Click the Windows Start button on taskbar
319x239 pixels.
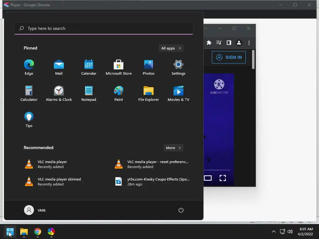tap(10, 232)
